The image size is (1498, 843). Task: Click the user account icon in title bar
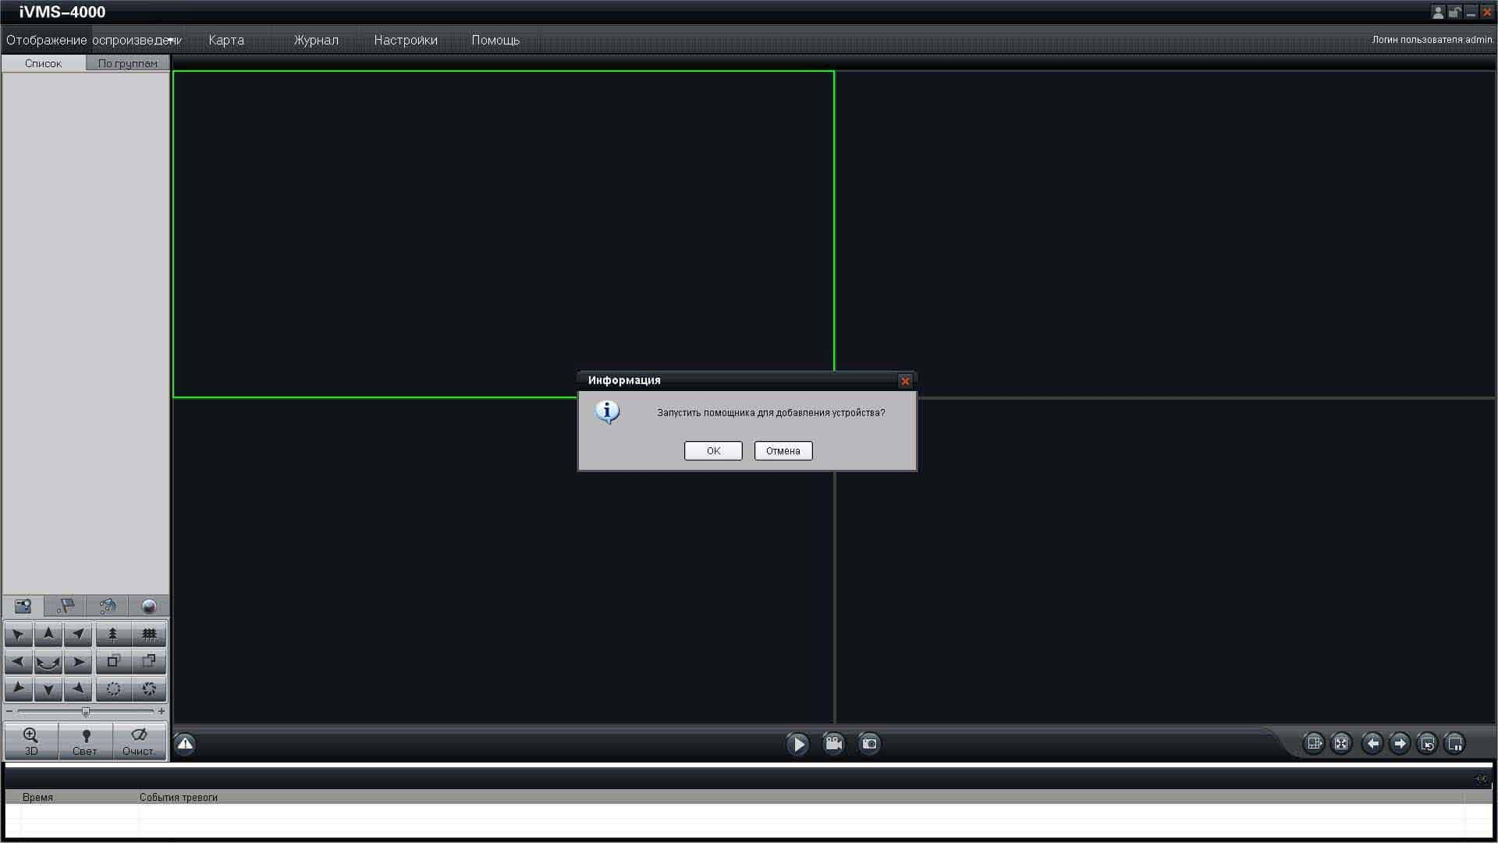(1438, 12)
